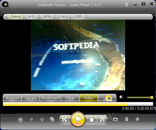Viewport: 156px width, 130px height.
Task: Click the open media tray icon
Action: click(115, 119)
